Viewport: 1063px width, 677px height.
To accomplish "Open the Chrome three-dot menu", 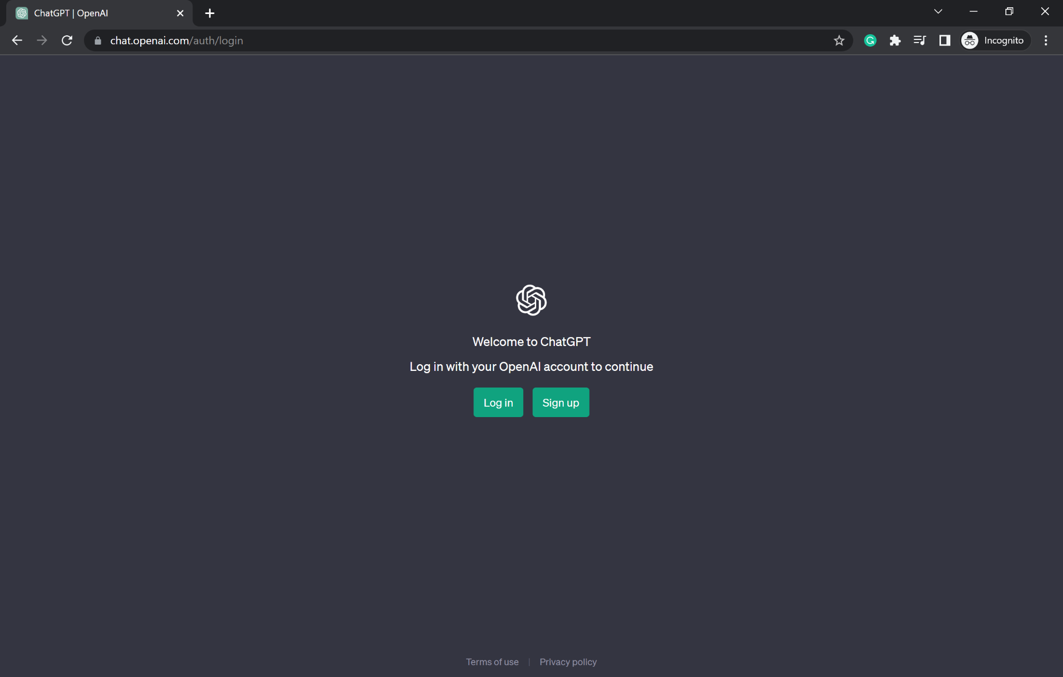I will coord(1046,40).
